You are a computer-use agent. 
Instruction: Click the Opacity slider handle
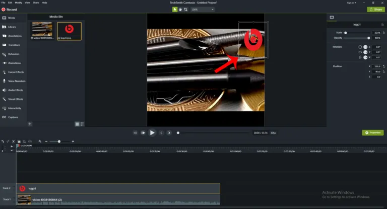click(369, 38)
